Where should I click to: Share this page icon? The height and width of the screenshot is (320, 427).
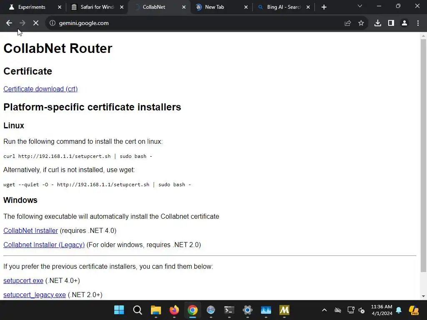tap(348, 23)
